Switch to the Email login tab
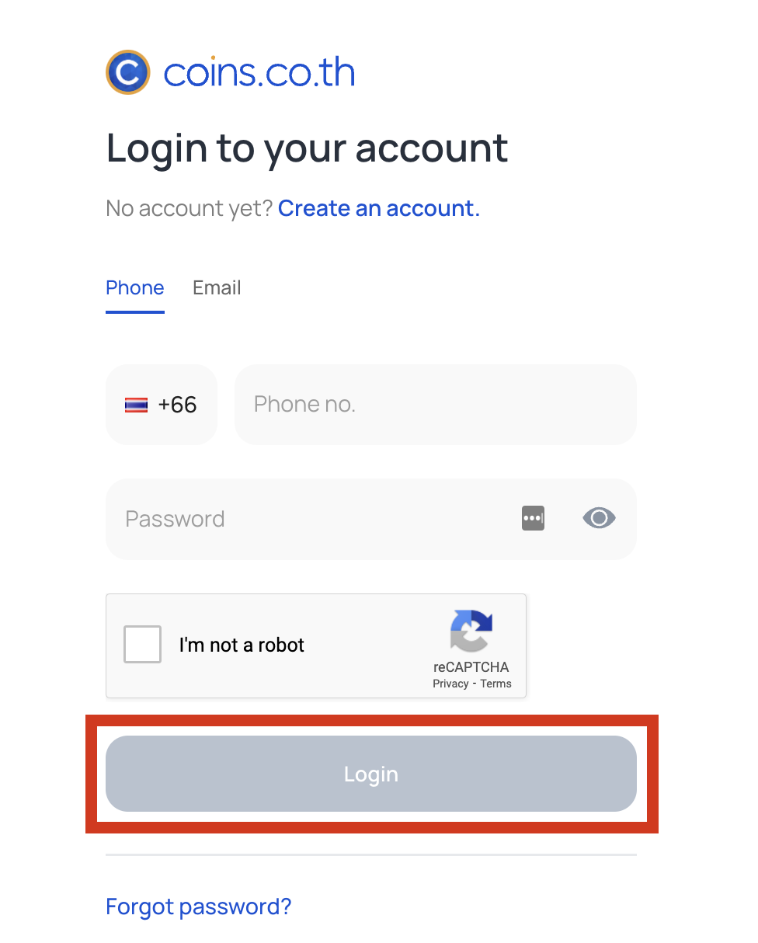The width and height of the screenshot is (758, 943). (217, 287)
